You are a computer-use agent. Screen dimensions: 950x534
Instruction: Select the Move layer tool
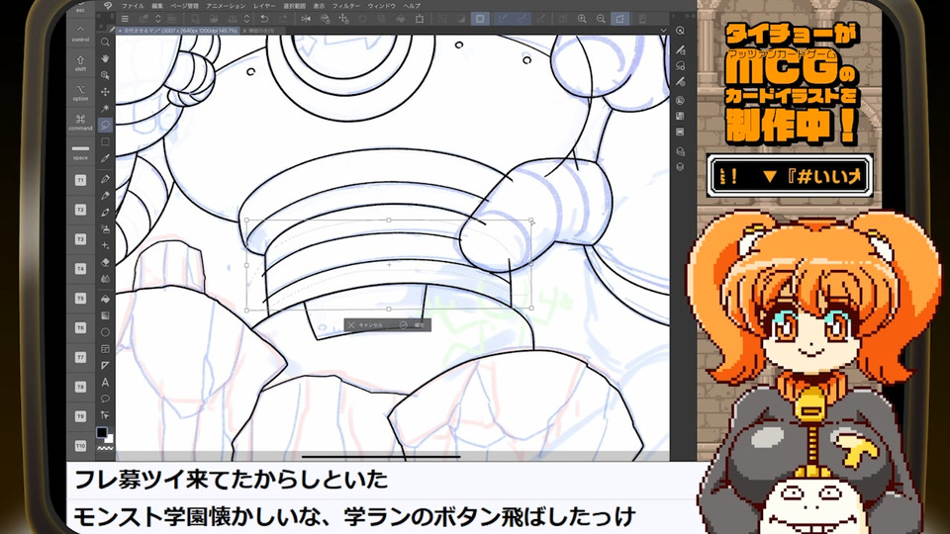pyautogui.click(x=106, y=92)
